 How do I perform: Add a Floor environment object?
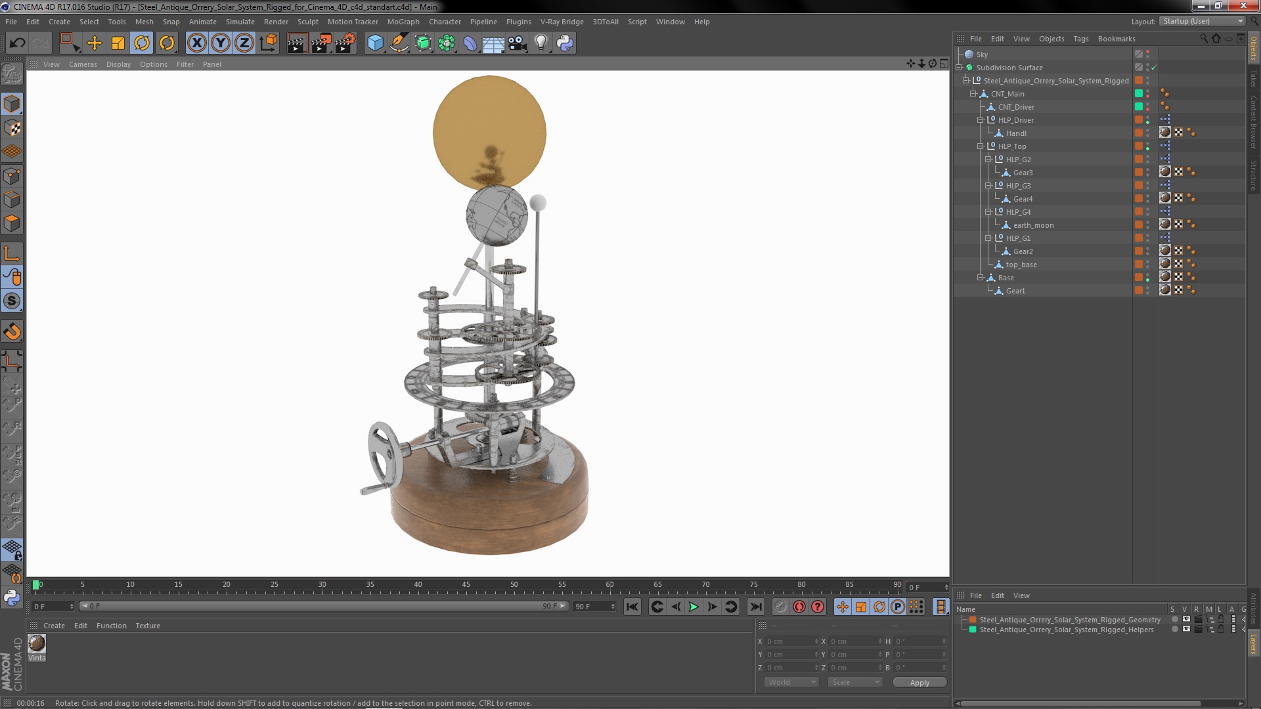click(x=493, y=43)
